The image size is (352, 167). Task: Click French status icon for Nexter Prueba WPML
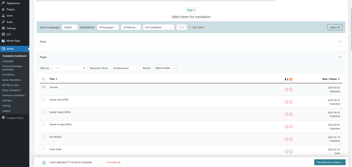(x=286, y=126)
